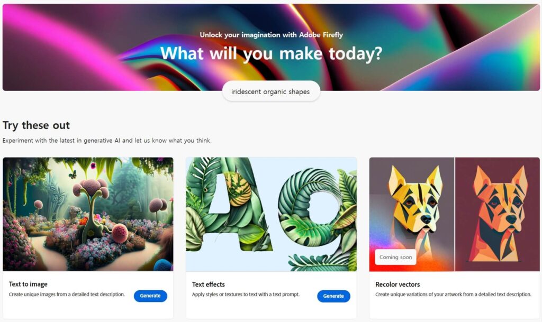Click the 'Experiment with the latest' subtitle text
Image resolution: width=542 pixels, height=322 pixels.
(x=107, y=141)
